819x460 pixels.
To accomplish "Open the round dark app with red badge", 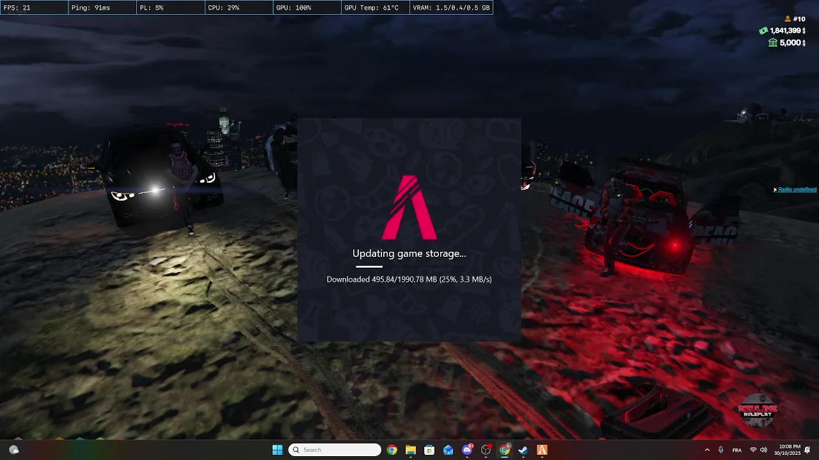I will click(x=486, y=450).
